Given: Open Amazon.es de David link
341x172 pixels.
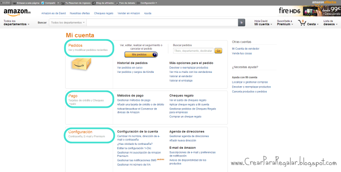Looking at the screenshot, I should coord(54,13).
